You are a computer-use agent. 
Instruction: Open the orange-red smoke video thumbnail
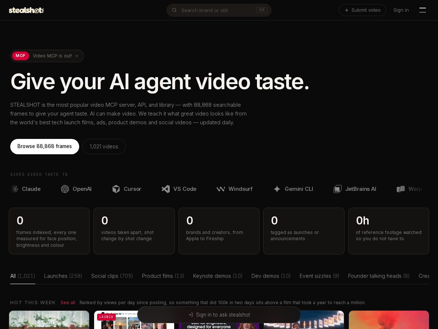(x=389, y=320)
